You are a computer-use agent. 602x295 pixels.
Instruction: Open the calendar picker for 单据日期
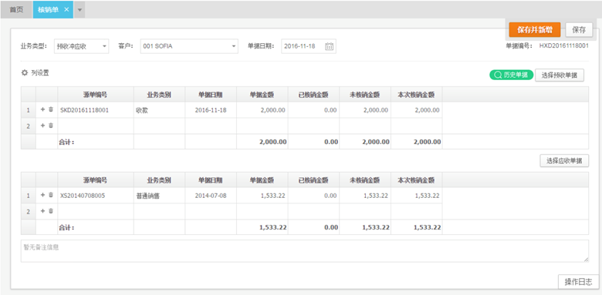[329, 46]
